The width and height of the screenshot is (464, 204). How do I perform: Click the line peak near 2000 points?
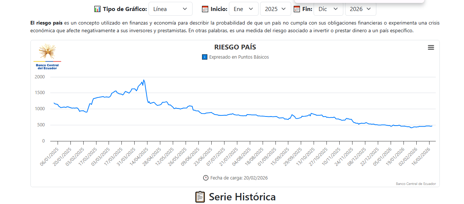143,80
